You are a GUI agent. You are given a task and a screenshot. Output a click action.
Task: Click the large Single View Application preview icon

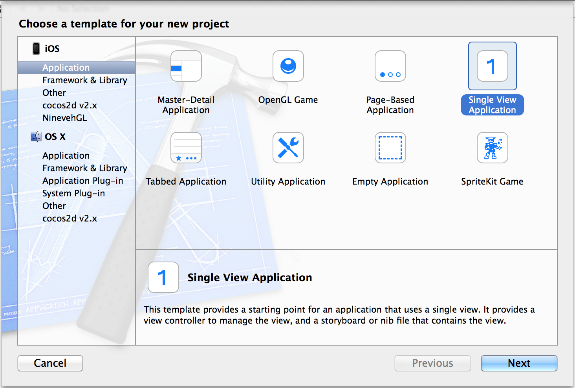pyautogui.click(x=163, y=277)
